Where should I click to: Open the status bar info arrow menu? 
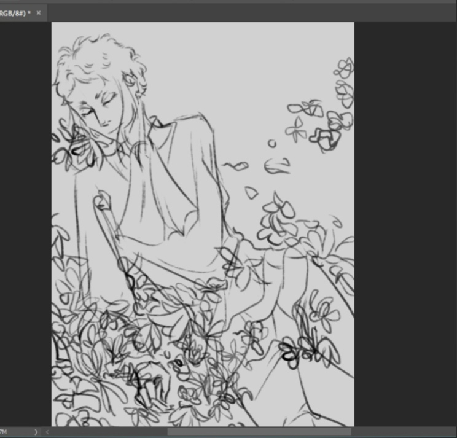click(36, 432)
